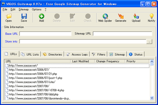Sort by Change Frequency column header
This screenshot has width=158, height=105.
coord(110,61)
